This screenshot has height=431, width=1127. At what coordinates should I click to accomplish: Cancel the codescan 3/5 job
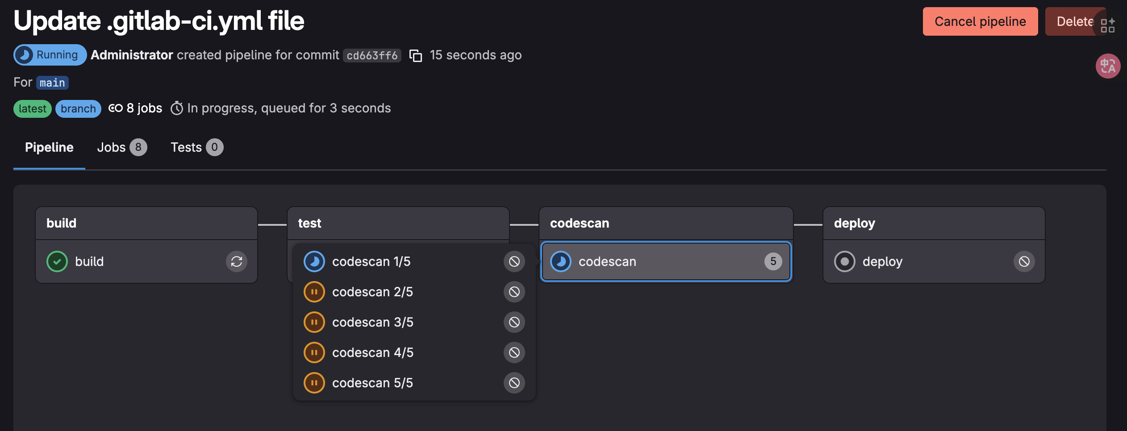(x=514, y=322)
